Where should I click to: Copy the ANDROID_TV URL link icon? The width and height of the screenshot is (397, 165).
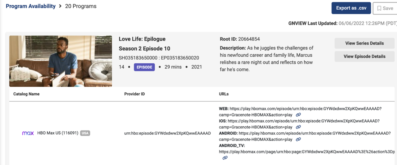coord(225,158)
